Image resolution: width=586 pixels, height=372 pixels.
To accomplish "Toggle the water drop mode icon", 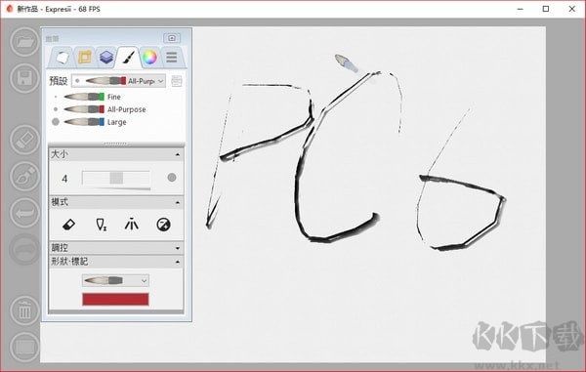I will [101, 225].
